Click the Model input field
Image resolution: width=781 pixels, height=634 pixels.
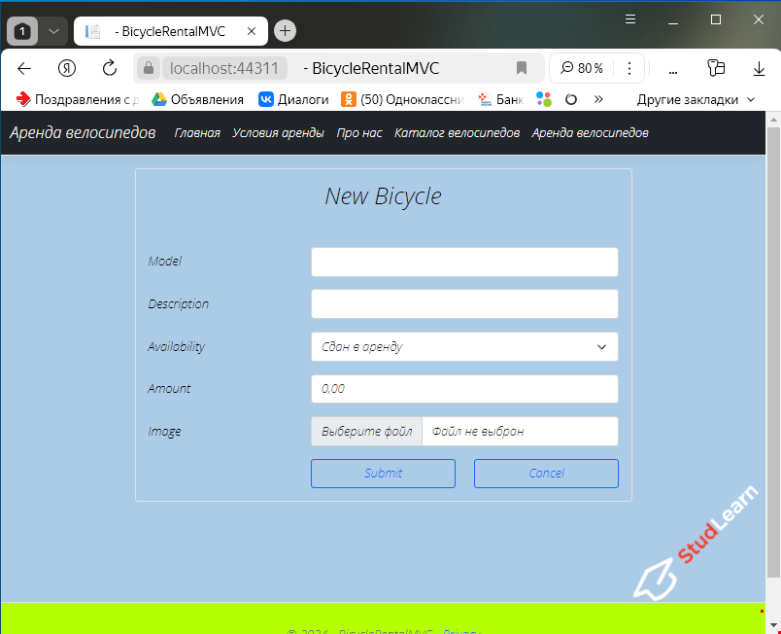[463, 262]
